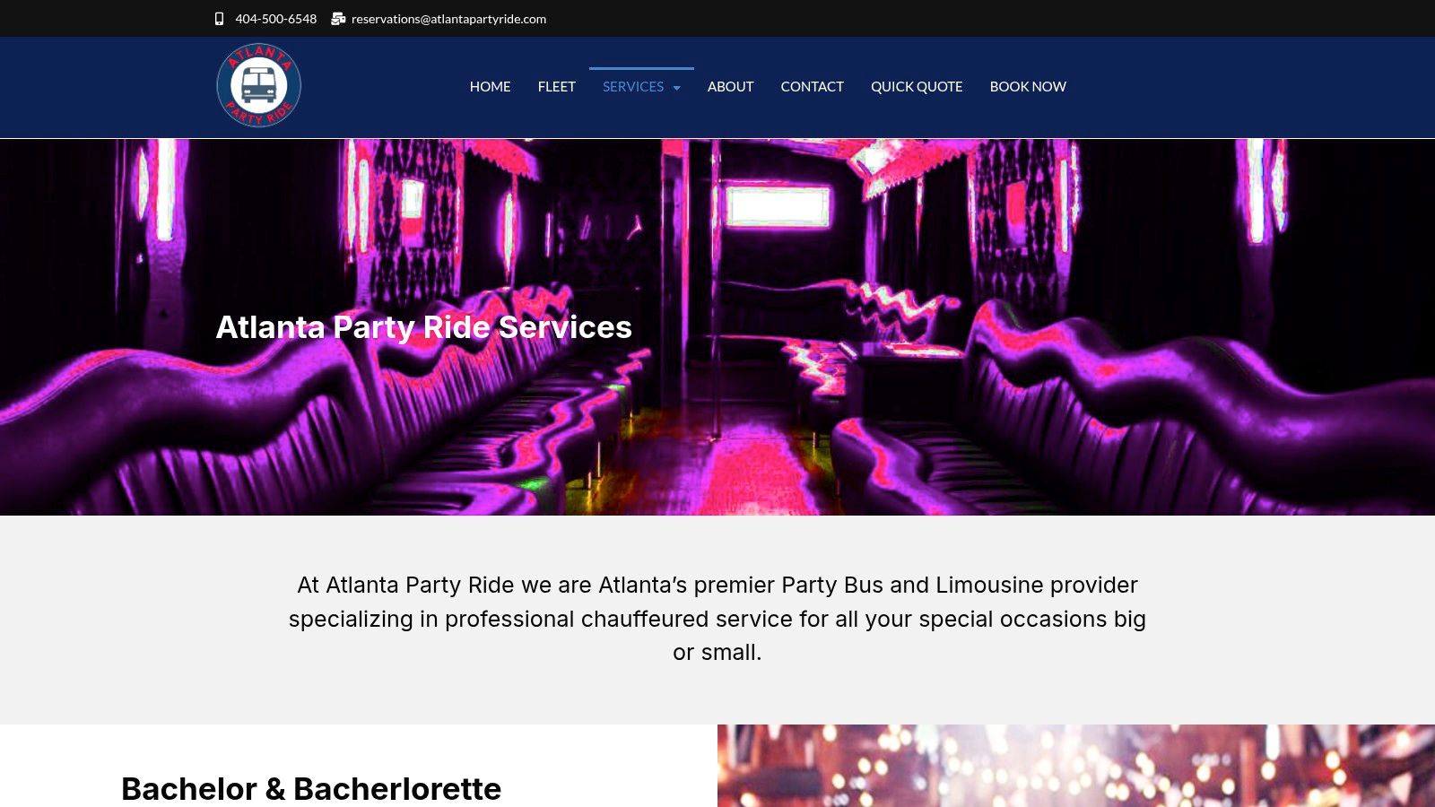Open the bokeh lights image thumbnail
The image size is (1435, 807).
pos(1076,766)
